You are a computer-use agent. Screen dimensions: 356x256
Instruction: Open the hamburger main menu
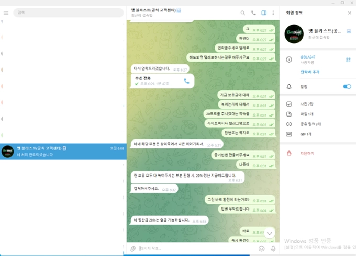pyautogui.click(x=6, y=13)
